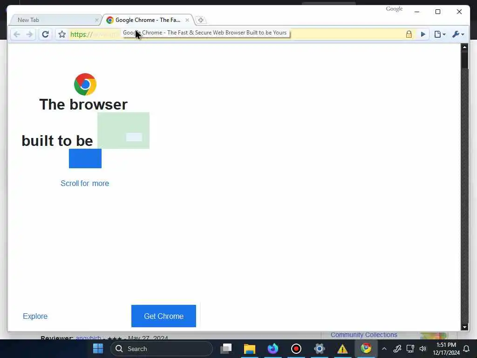
Task: Go forward with the right arrow button
Action: pyautogui.click(x=29, y=34)
